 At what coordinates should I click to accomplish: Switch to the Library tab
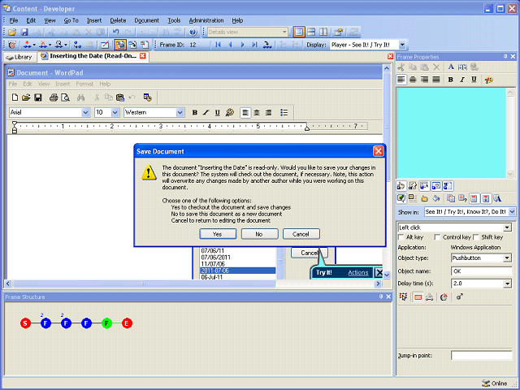click(x=19, y=57)
